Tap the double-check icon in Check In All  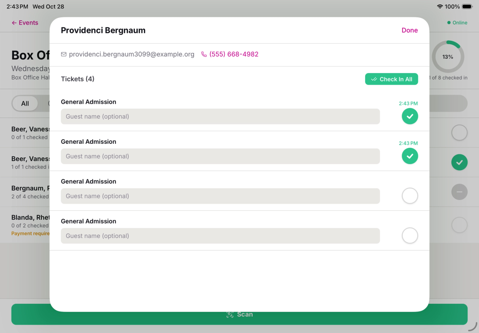coord(374,79)
